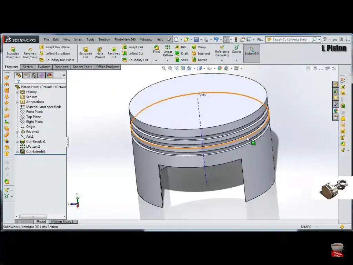Select the Top Plane tree item

click(x=31, y=117)
